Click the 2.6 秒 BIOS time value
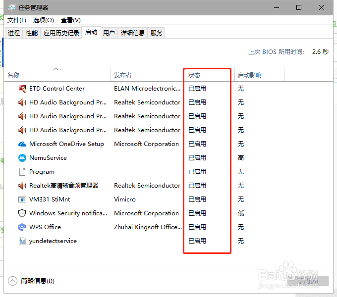Viewport: 337px width, 297px height. [320, 51]
